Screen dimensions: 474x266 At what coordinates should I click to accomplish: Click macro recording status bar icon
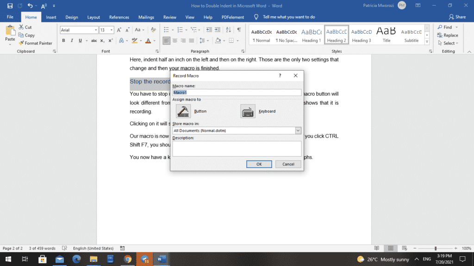tap(122, 248)
